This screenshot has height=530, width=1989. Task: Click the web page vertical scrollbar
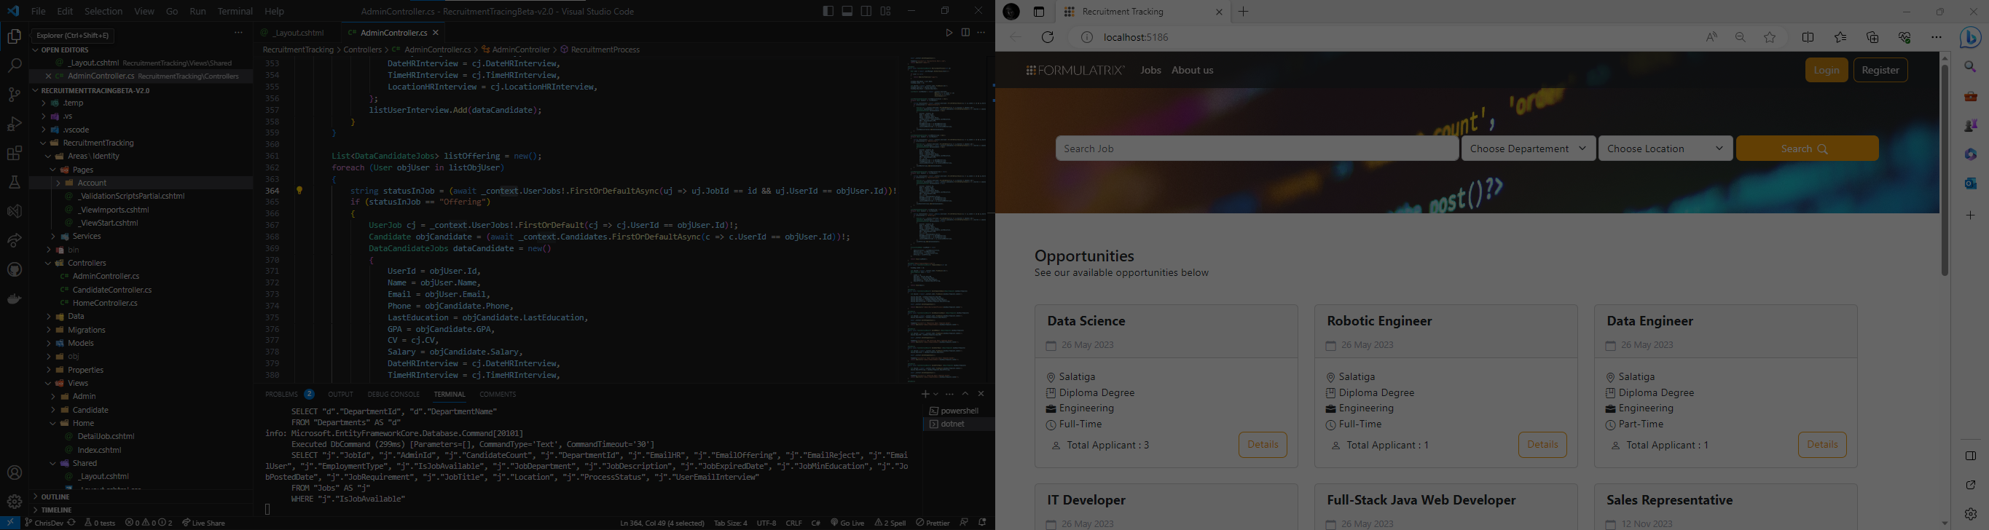(1945, 170)
